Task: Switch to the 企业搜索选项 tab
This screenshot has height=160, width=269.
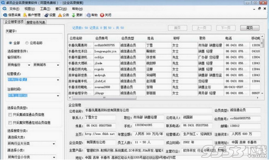Action: 14,22
